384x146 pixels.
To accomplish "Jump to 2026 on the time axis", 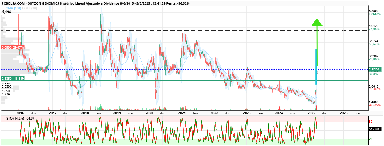I will pos(344,113).
